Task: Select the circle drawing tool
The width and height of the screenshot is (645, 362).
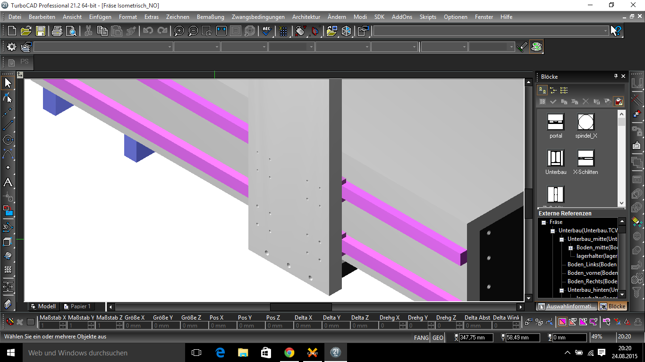Action: (8, 140)
